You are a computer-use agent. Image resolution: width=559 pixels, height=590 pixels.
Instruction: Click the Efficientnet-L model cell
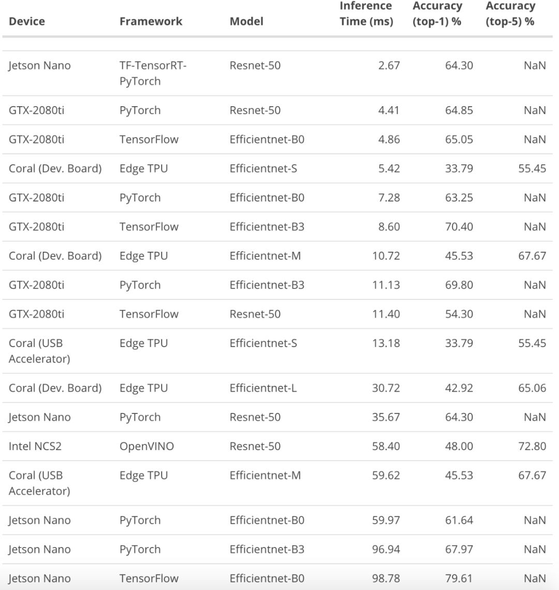263,388
